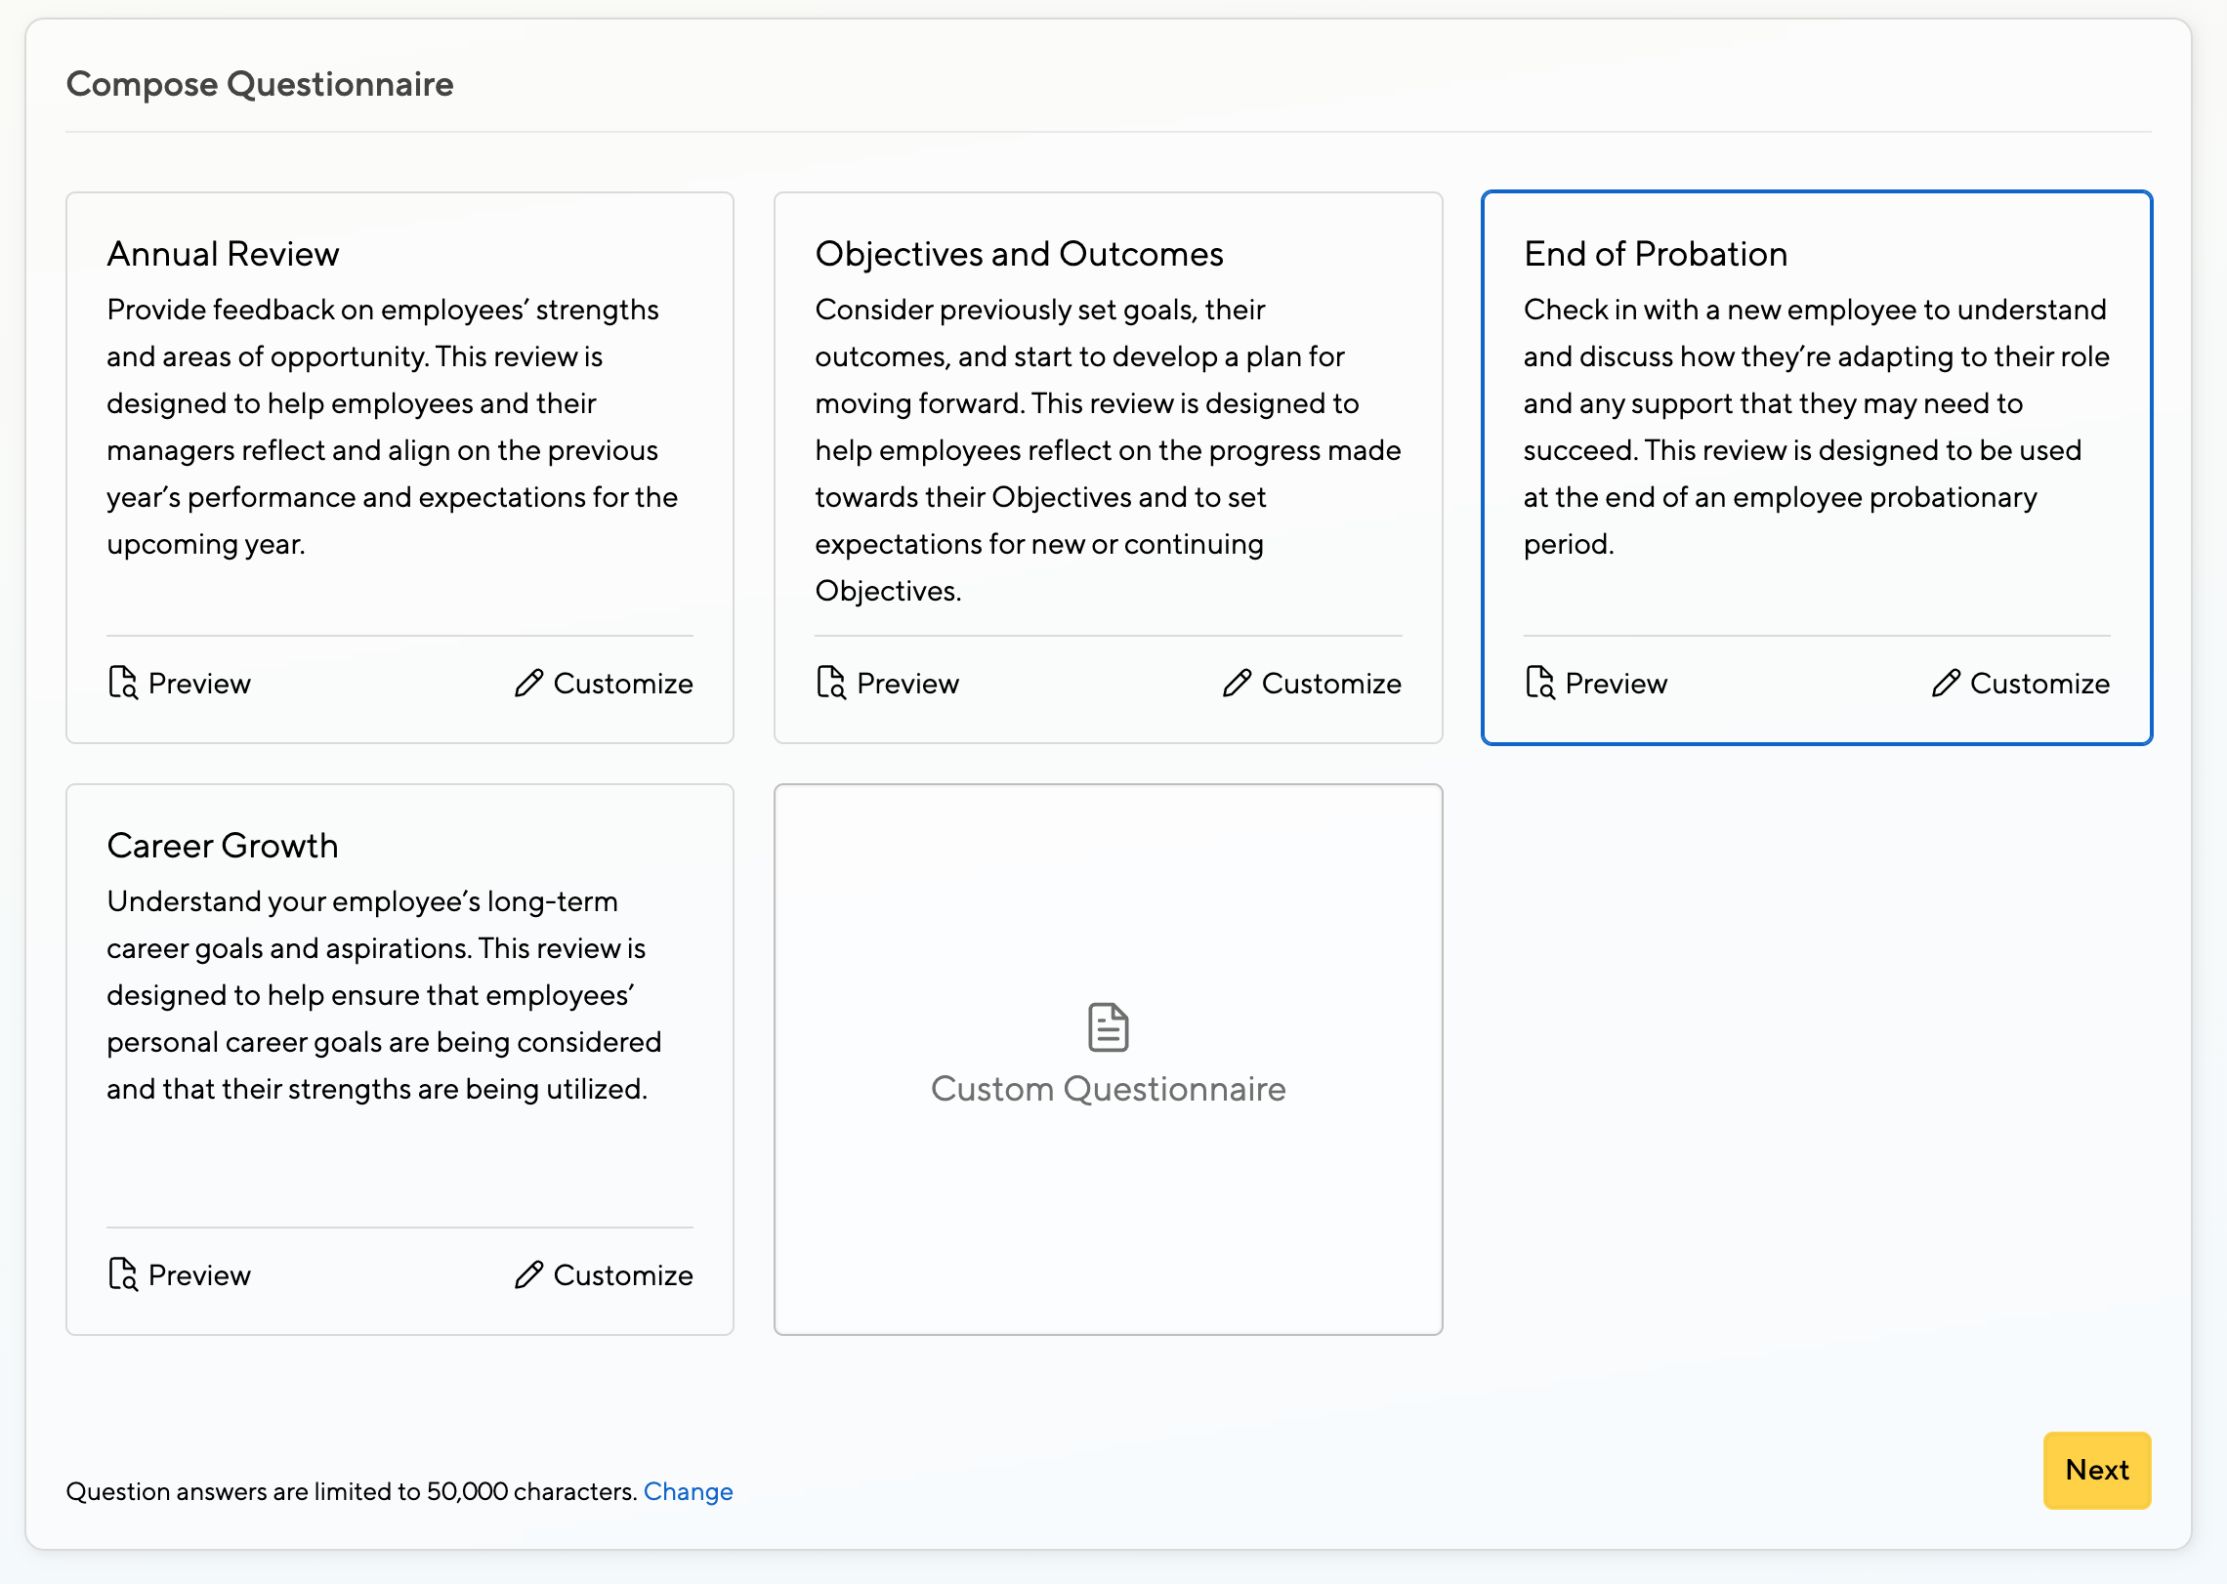Select End of Probation template heading
The width and height of the screenshot is (2227, 1584).
click(x=1655, y=254)
